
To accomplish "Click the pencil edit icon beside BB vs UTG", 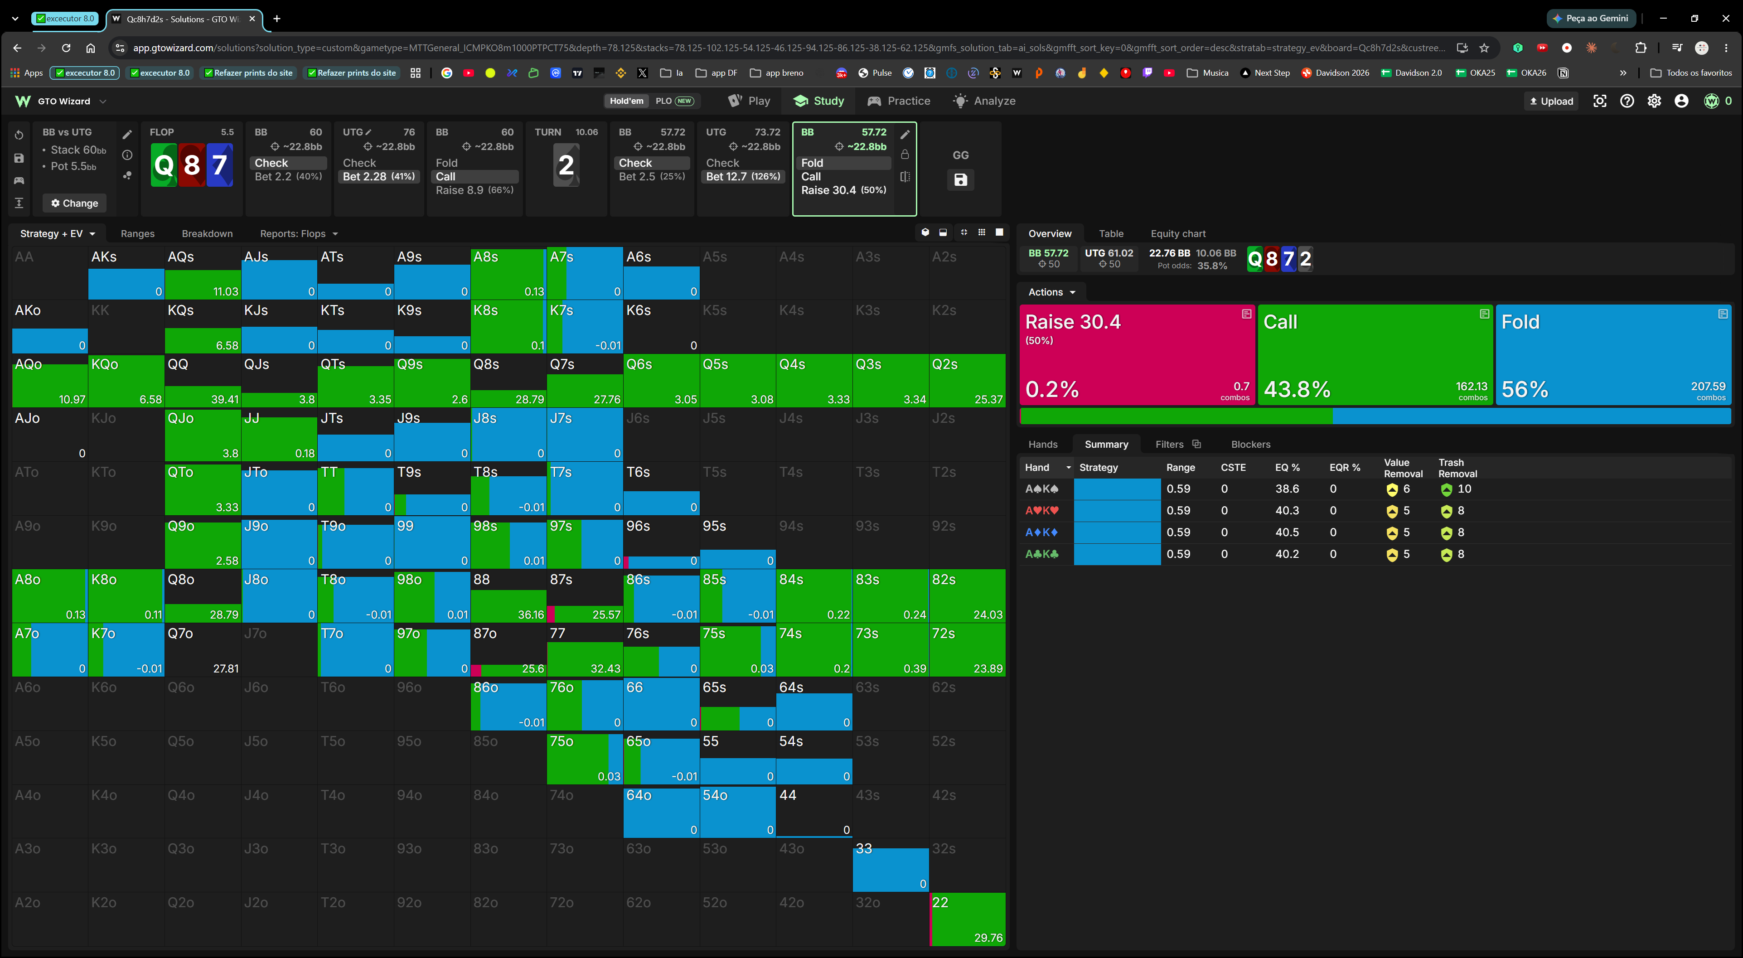I will 127,135.
